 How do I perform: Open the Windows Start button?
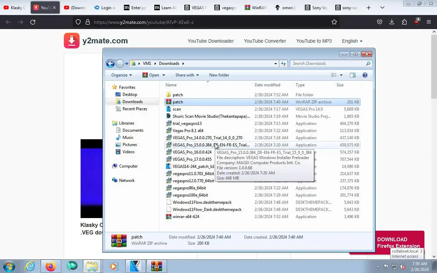coord(9,266)
